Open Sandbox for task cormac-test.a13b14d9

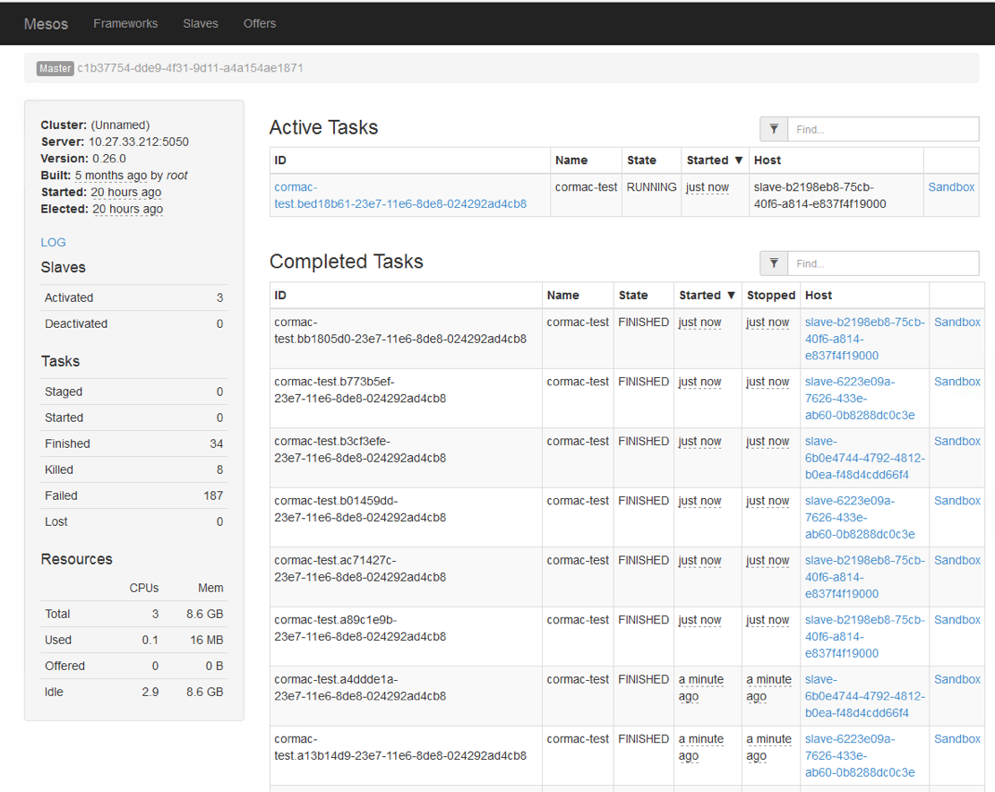pos(956,739)
